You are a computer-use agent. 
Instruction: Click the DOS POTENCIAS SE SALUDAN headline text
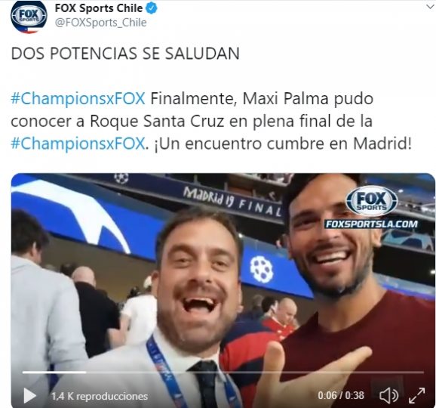pos(125,54)
